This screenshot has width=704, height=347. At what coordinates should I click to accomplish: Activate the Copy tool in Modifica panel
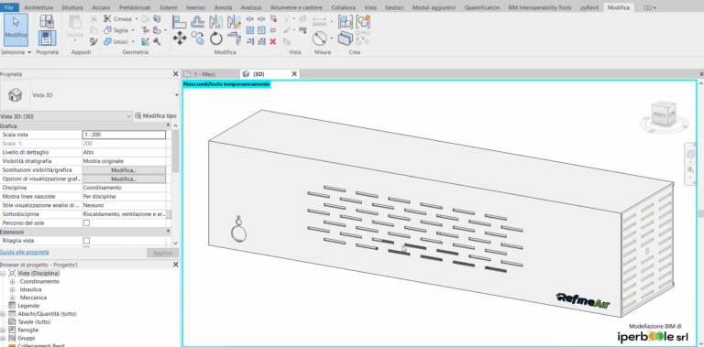click(198, 38)
